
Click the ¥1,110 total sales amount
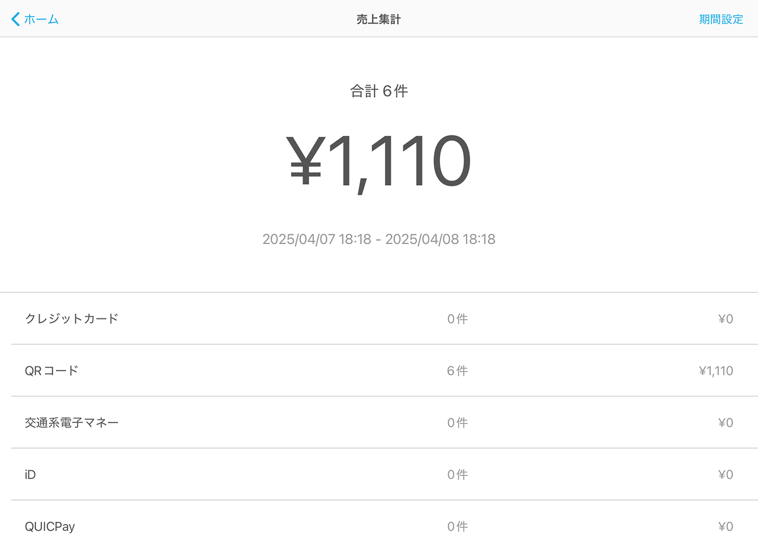pos(378,162)
